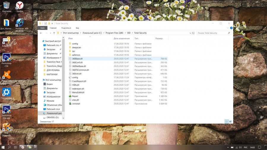Open taskbar search magnifier
Screen dimensions: 267x150
coord(9,147)
